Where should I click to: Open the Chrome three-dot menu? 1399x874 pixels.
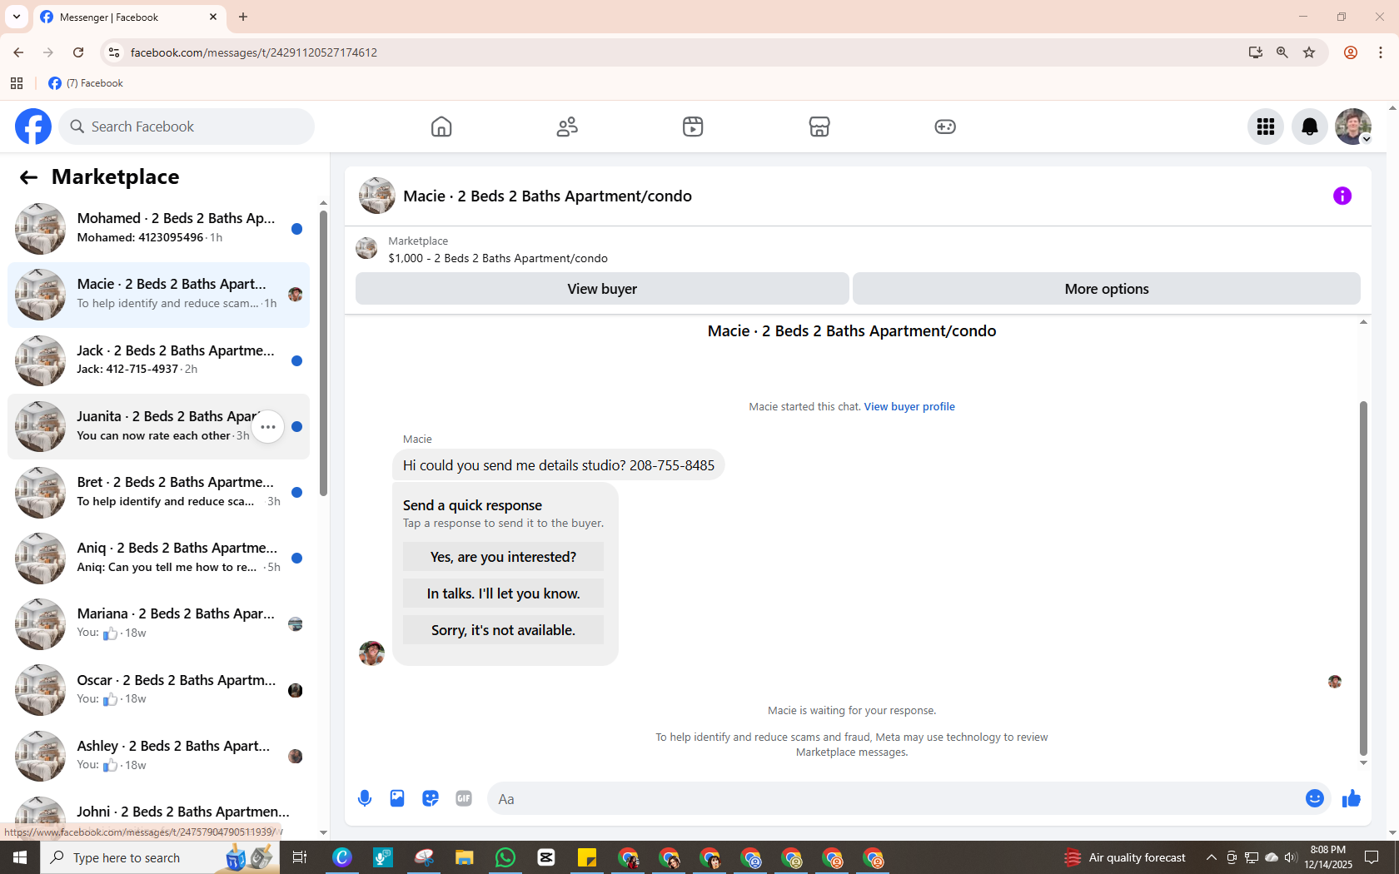[1381, 52]
